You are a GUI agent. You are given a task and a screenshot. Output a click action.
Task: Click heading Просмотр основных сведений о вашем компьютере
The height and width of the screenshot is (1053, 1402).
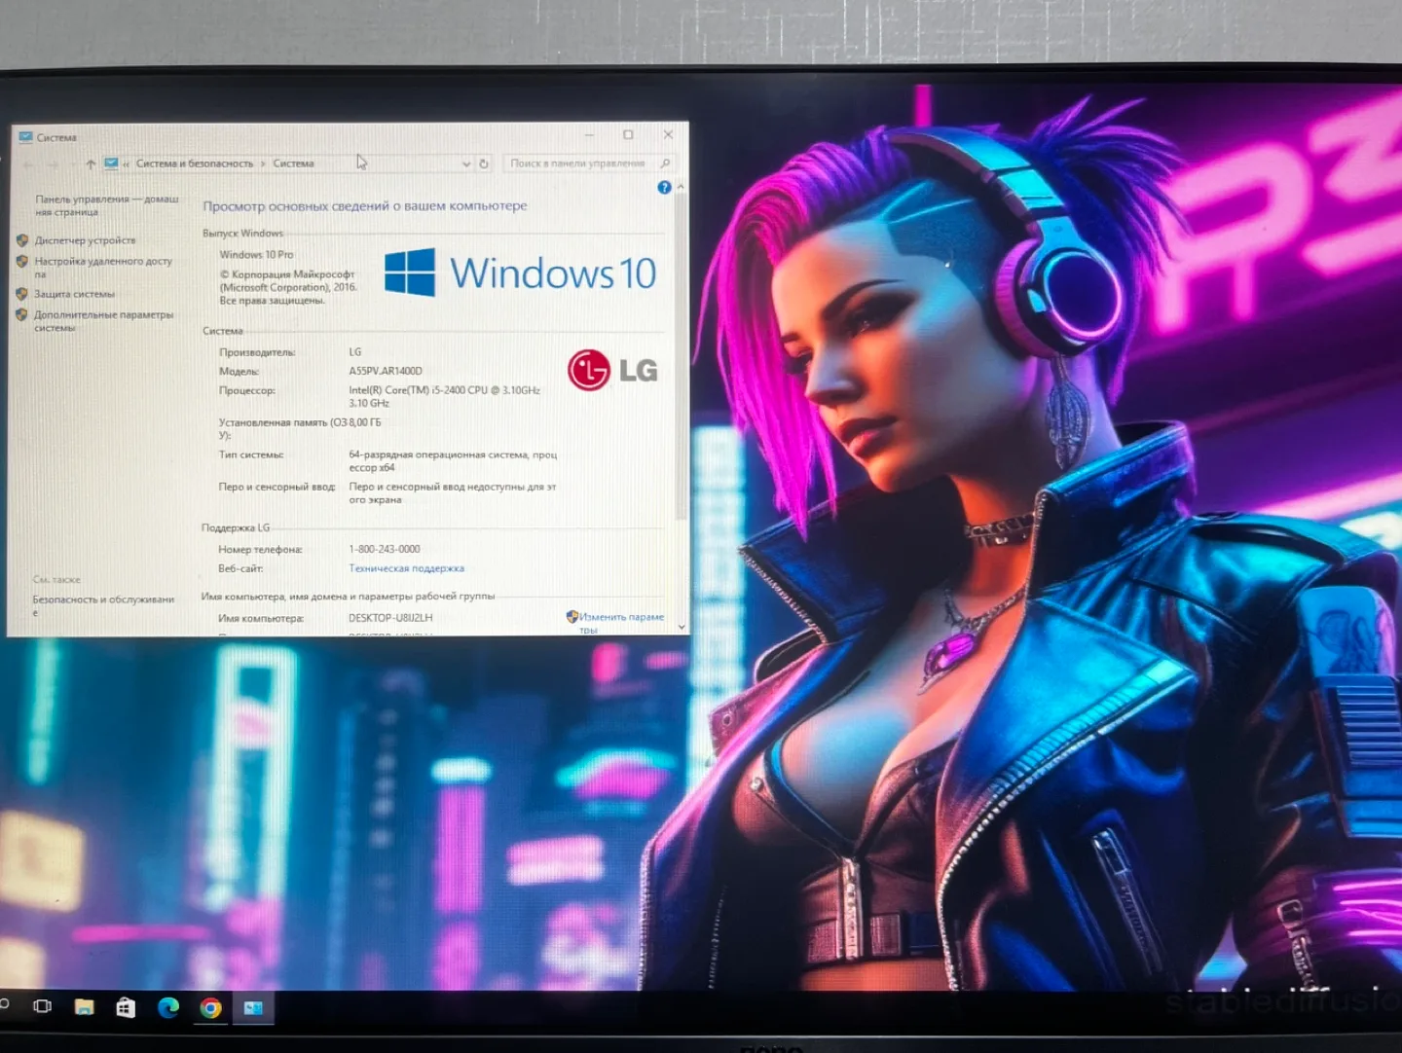pyautogui.click(x=365, y=206)
